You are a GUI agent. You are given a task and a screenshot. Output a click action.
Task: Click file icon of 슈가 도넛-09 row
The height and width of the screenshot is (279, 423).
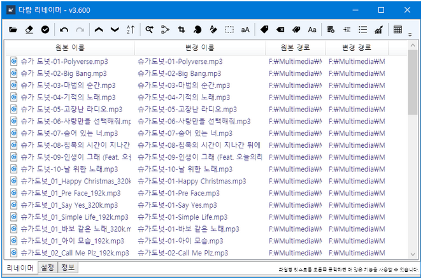pyautogui.click(x=13, y=157)
